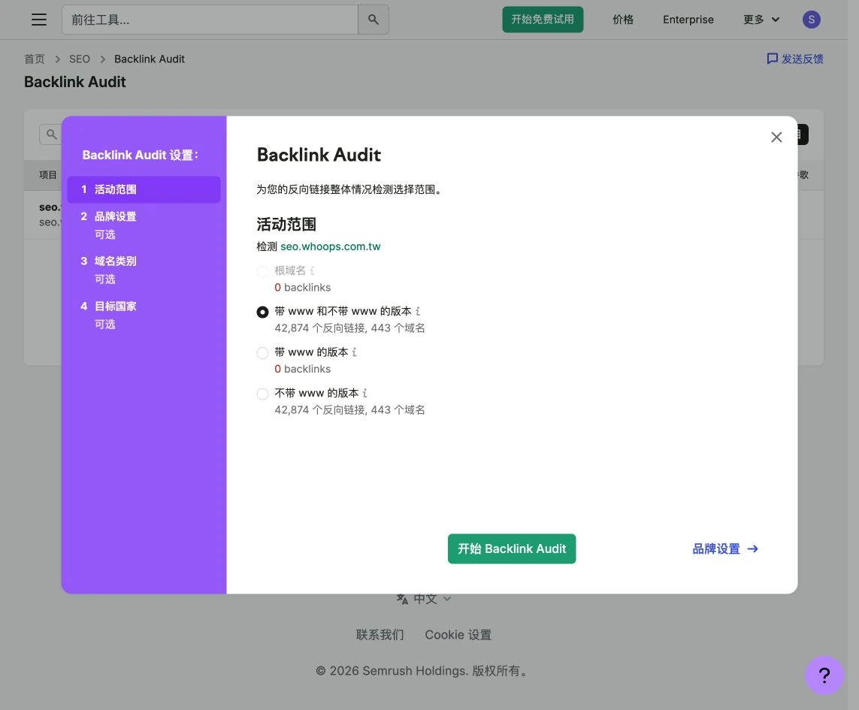Click the Backlink Audit breadcrumb

coord(149,59)
